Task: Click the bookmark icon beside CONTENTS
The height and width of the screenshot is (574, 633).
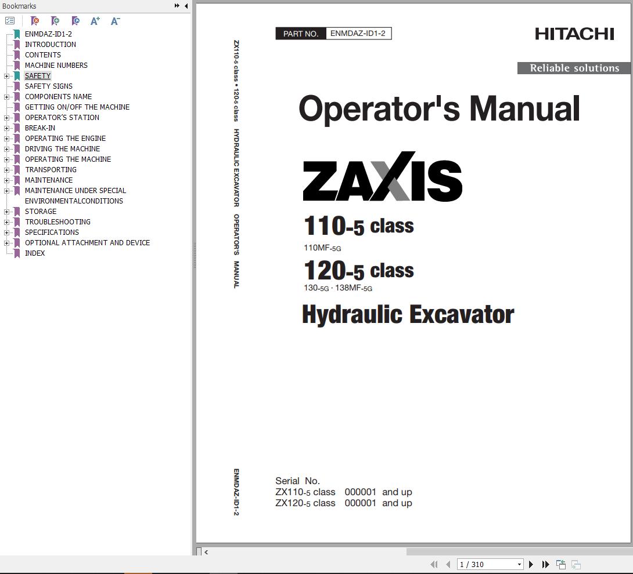Action: click(x=17, y=55)
